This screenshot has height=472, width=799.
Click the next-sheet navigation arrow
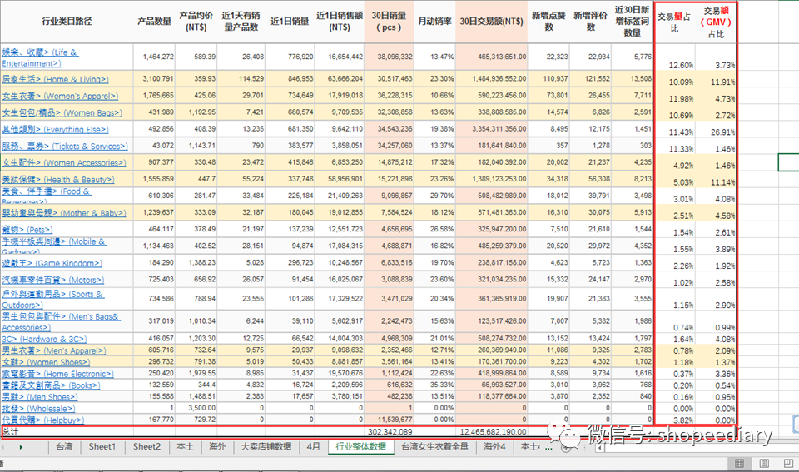pos(21,447)
